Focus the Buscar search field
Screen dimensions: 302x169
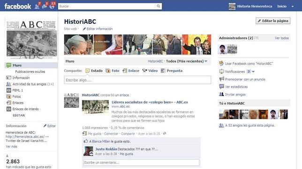pos(107,6)
